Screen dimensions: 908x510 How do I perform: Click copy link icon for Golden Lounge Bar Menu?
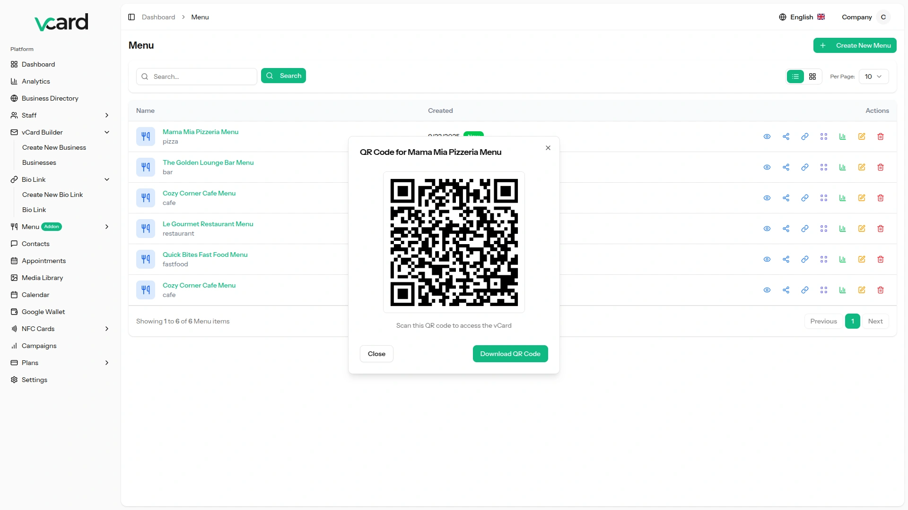(805, 167)
